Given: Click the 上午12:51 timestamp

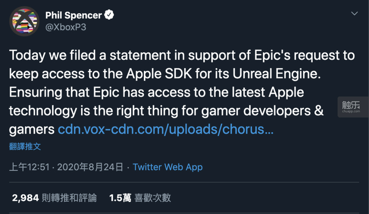Looking at the screenshot, I should [x=30, y=167].
